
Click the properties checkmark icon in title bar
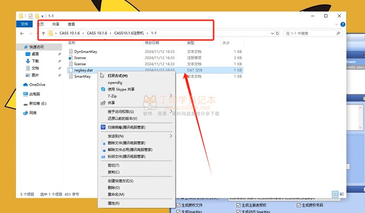[30, 16]
